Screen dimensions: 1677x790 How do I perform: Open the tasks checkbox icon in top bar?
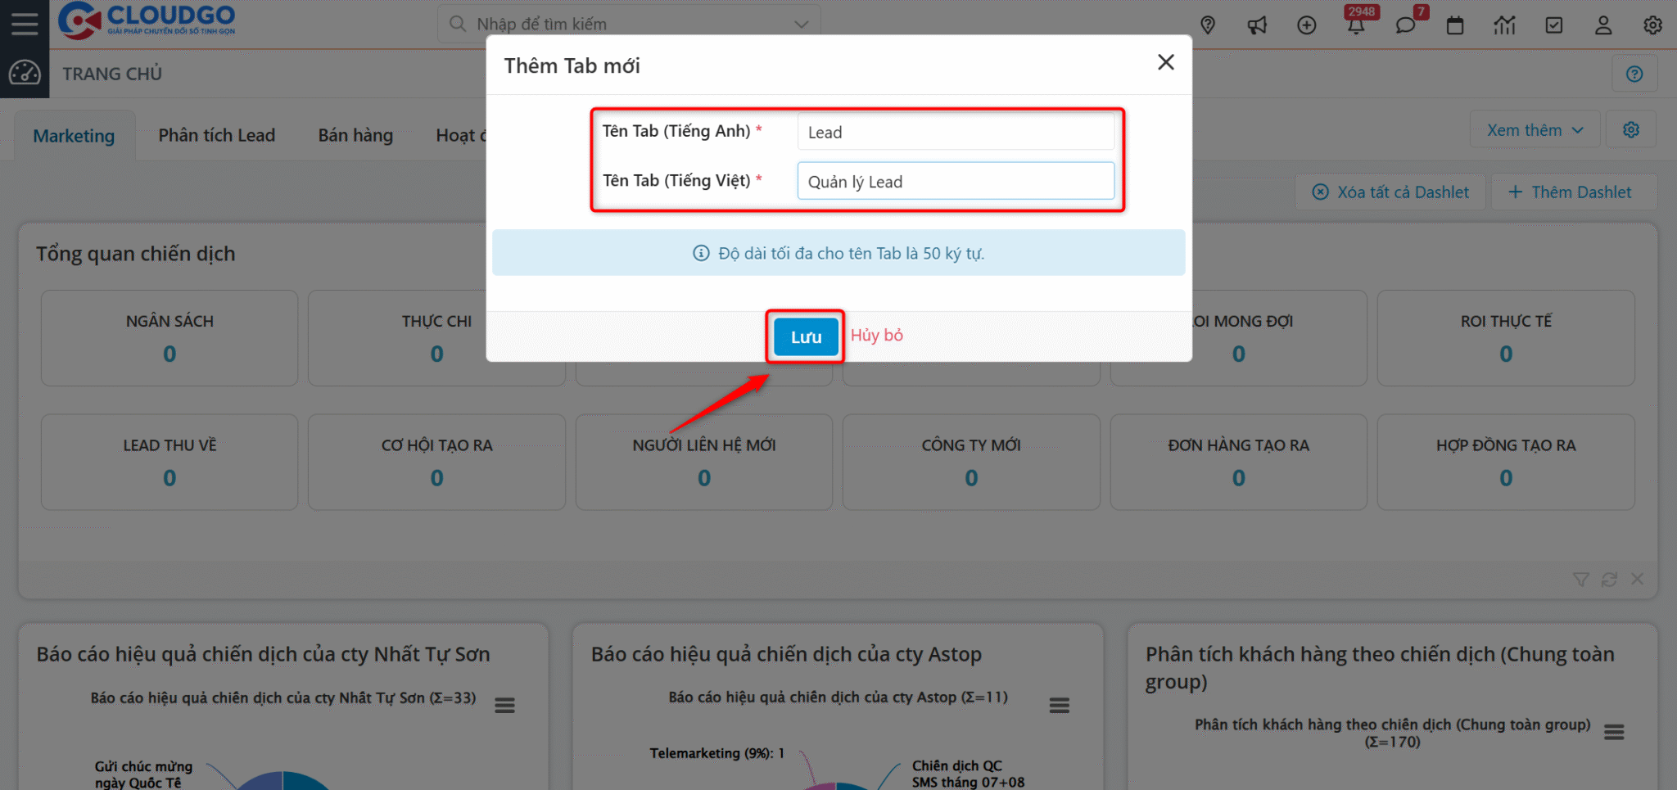[x=1554, y=25]
